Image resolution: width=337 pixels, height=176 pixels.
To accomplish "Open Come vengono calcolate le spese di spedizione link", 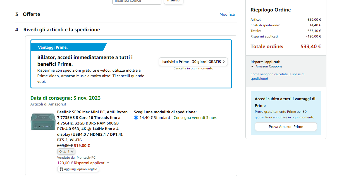I will coord(278,76).
